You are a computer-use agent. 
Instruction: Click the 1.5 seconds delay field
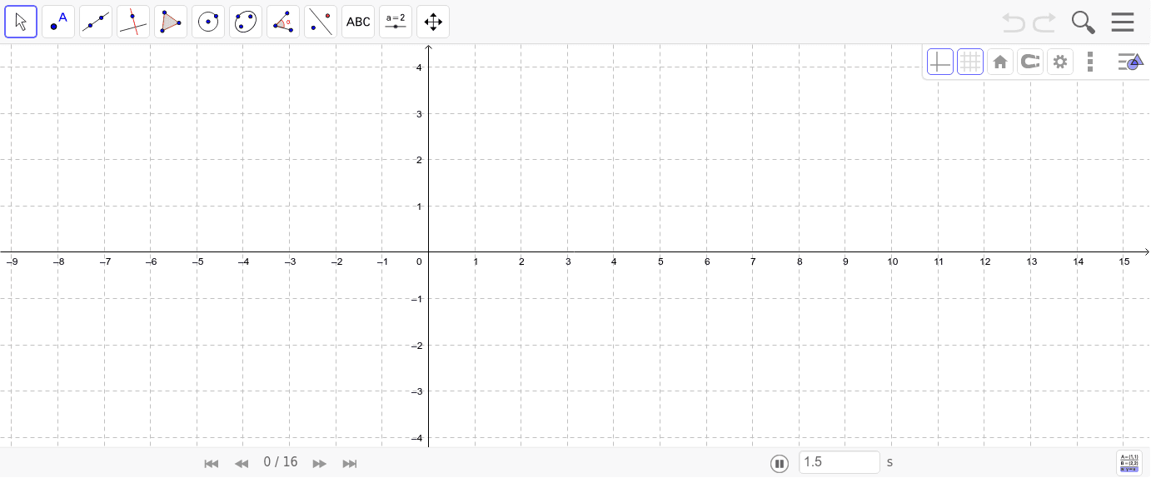[840, 462]
